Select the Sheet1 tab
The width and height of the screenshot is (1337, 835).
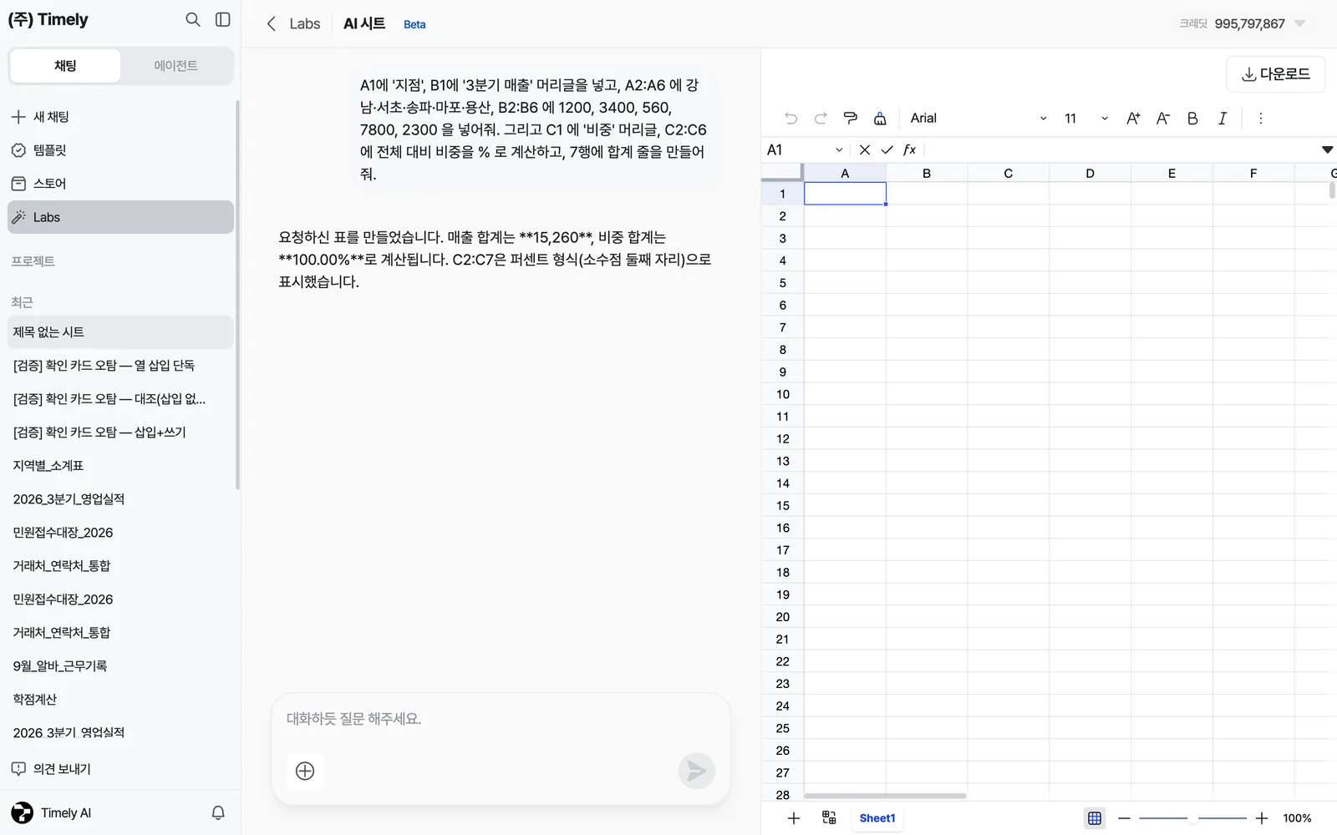[x=877, y=818]
